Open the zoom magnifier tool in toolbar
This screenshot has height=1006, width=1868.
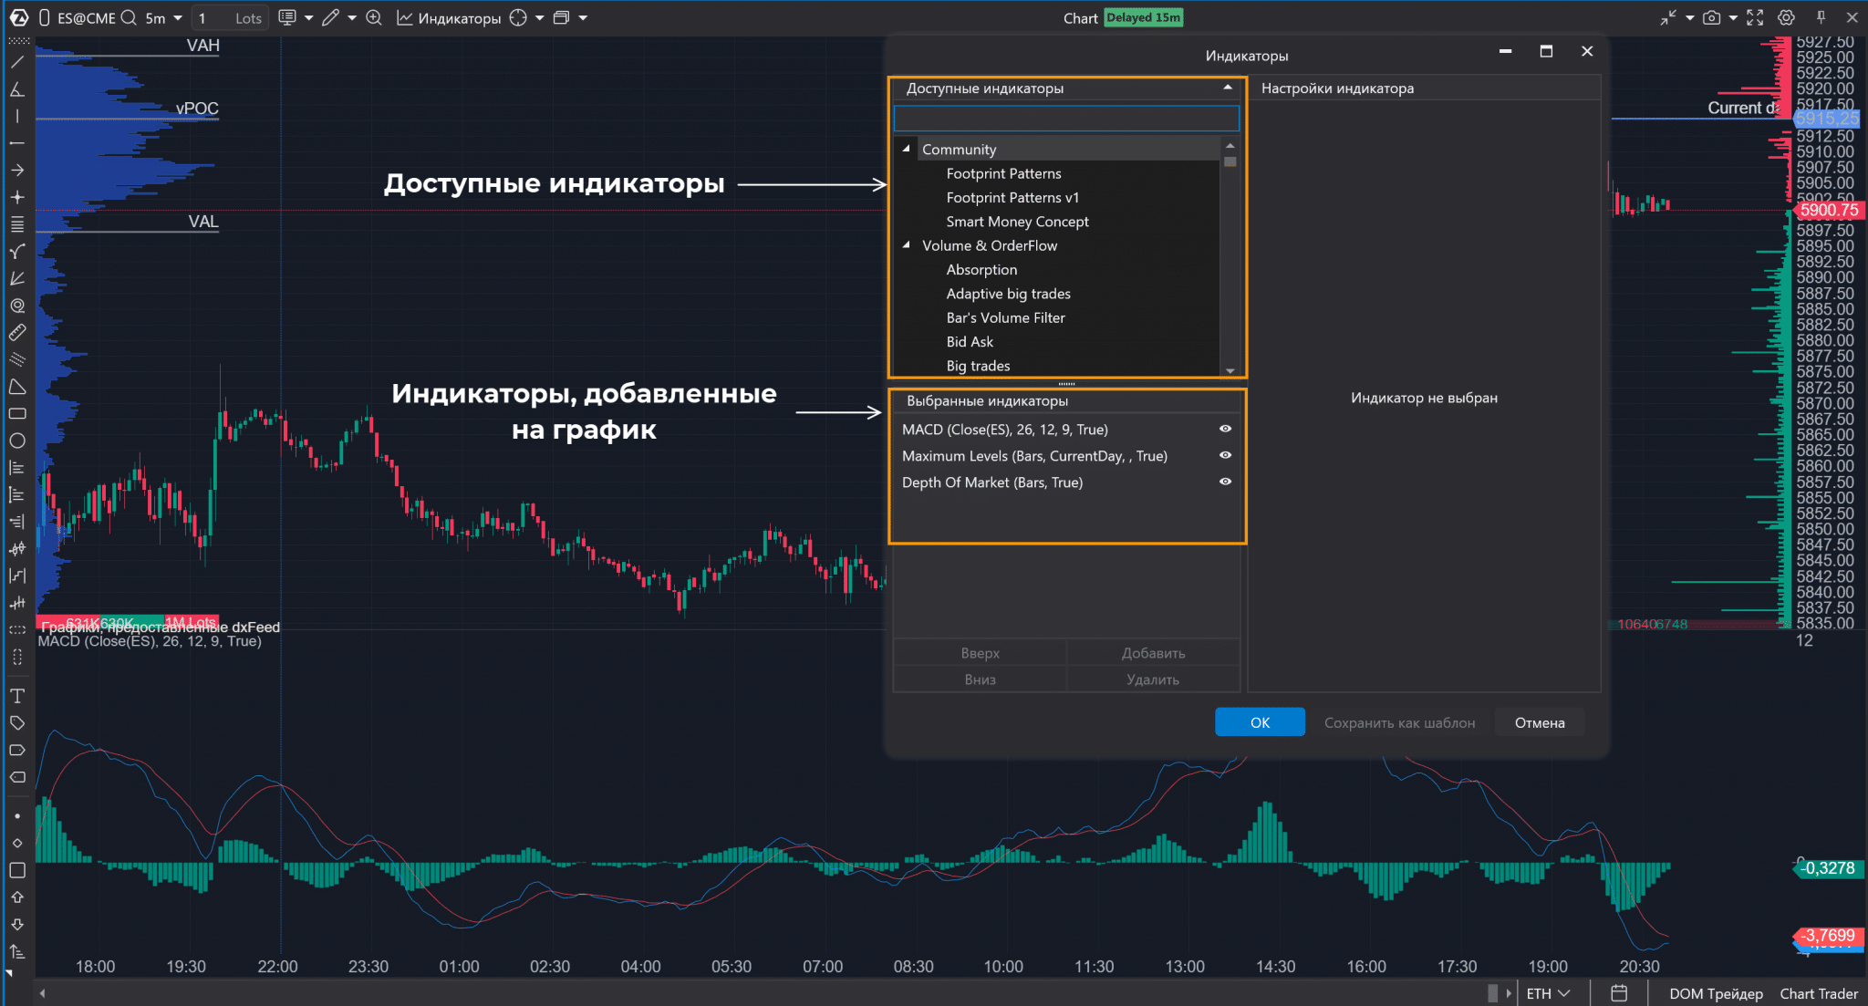[x=374, y=18]
